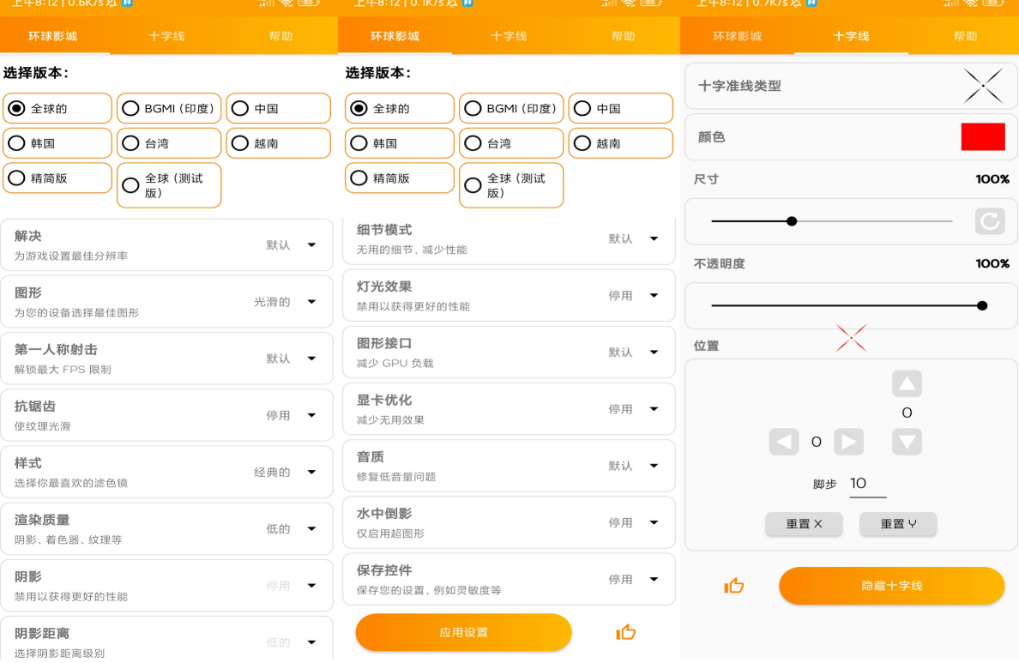Viewport: 1019px width, 663px height.
Task: Select 中国 radio in the left screen
Action: coord(278,108)
